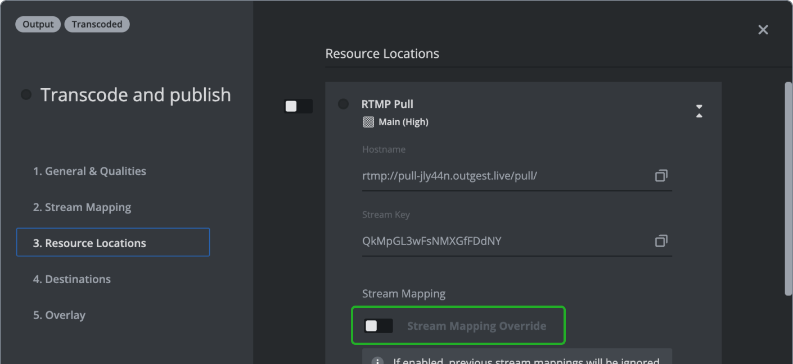Click the checkered icon beside Main (High)

pos(368,122)
